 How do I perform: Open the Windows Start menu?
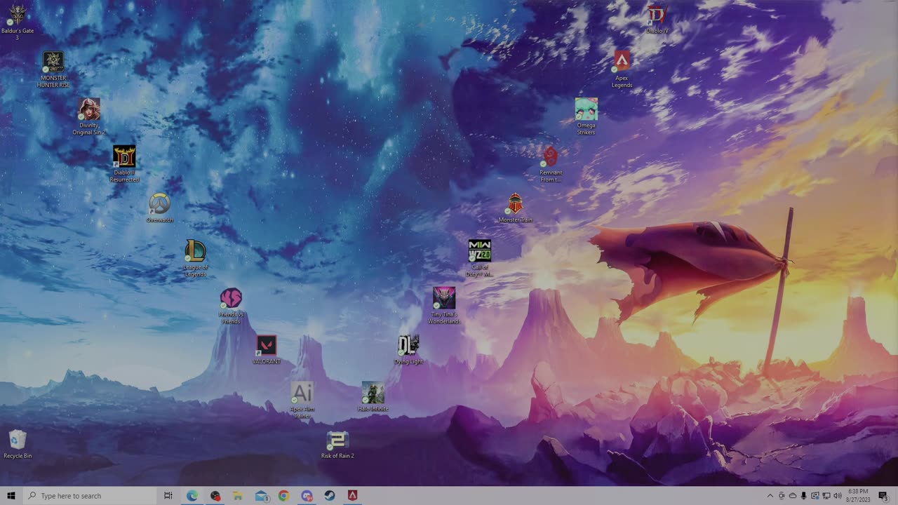click(x=11, y=496)
